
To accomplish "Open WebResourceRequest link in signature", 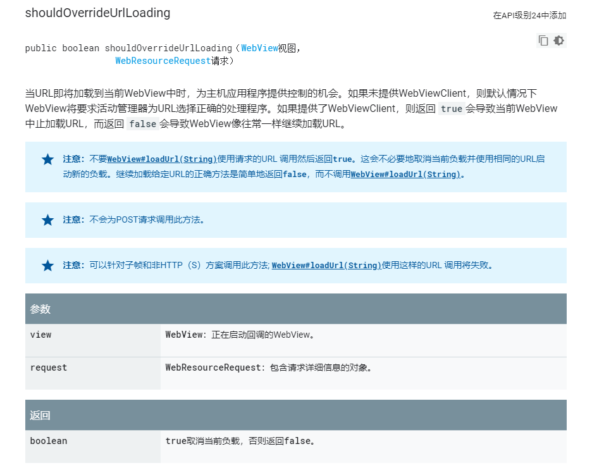I will coord(163,61).
